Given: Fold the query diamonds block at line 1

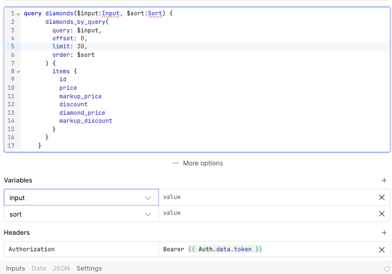Looking at the screenshot, I should [x=18, y=13].
